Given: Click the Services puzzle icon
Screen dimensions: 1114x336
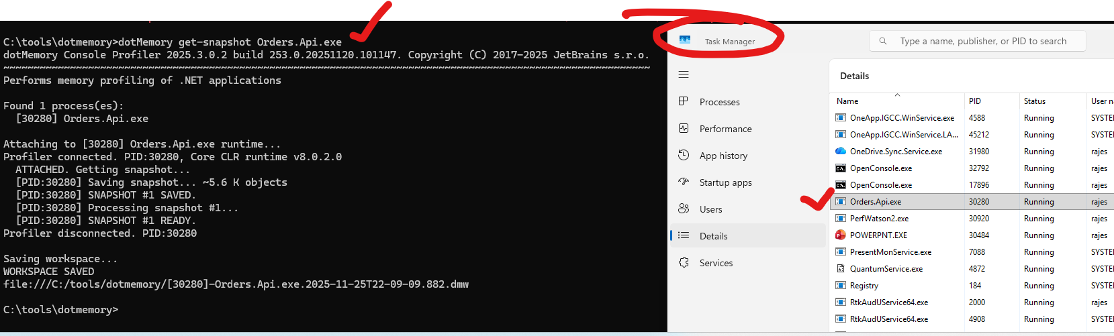Looking at the screenshot, I should coord(684,262).
